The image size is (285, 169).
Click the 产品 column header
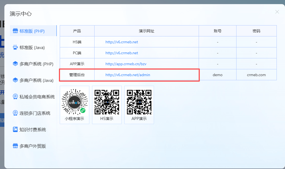click(77, 31)
